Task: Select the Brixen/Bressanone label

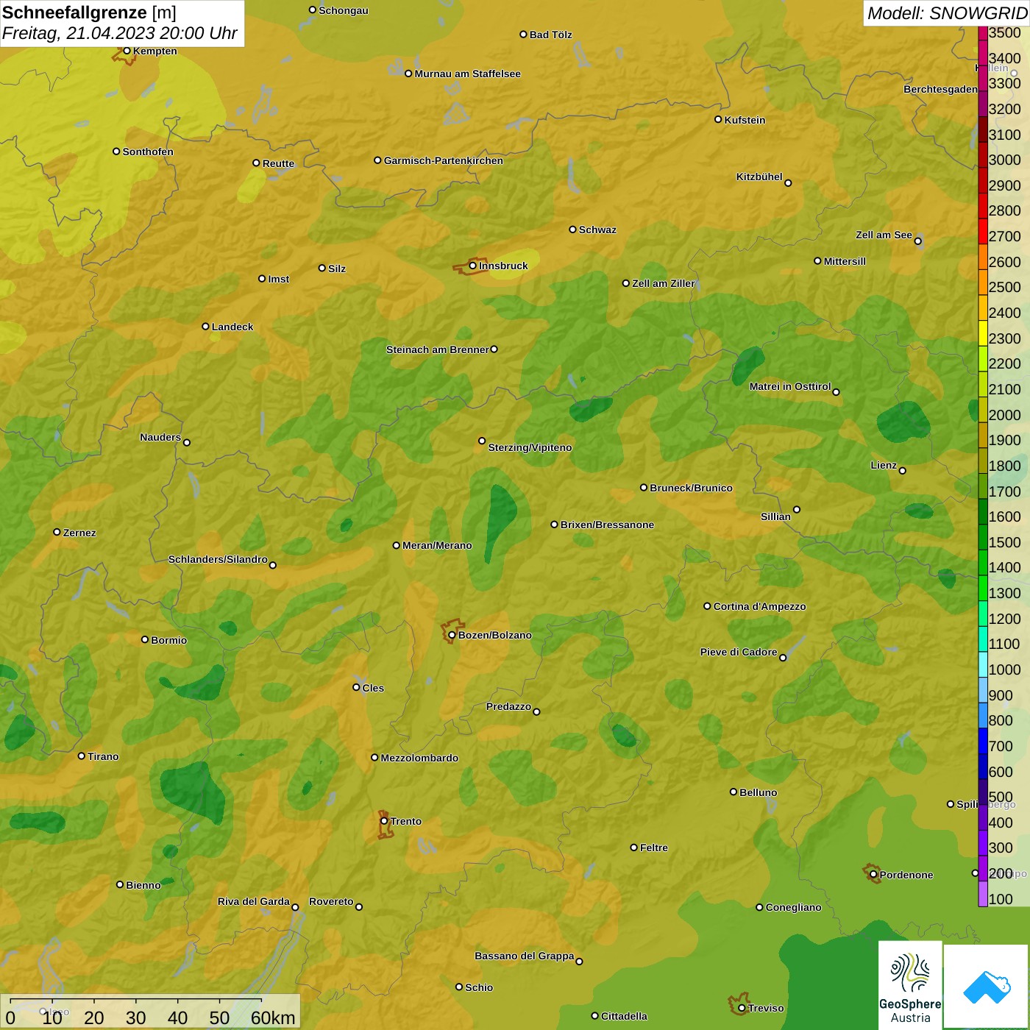Action: point(607,525)
